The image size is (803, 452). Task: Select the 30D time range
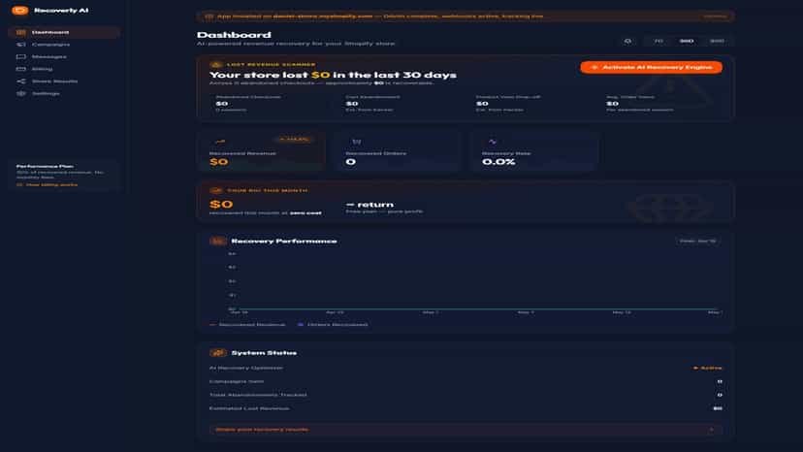coord(687,41)
